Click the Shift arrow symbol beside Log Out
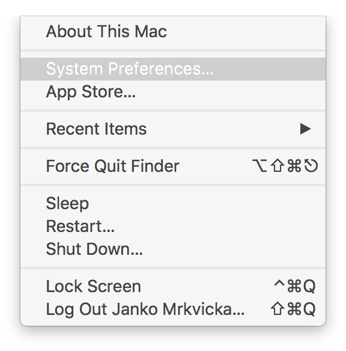The height and width of the screenshot is (351, 346). click(x=278, y=309)
